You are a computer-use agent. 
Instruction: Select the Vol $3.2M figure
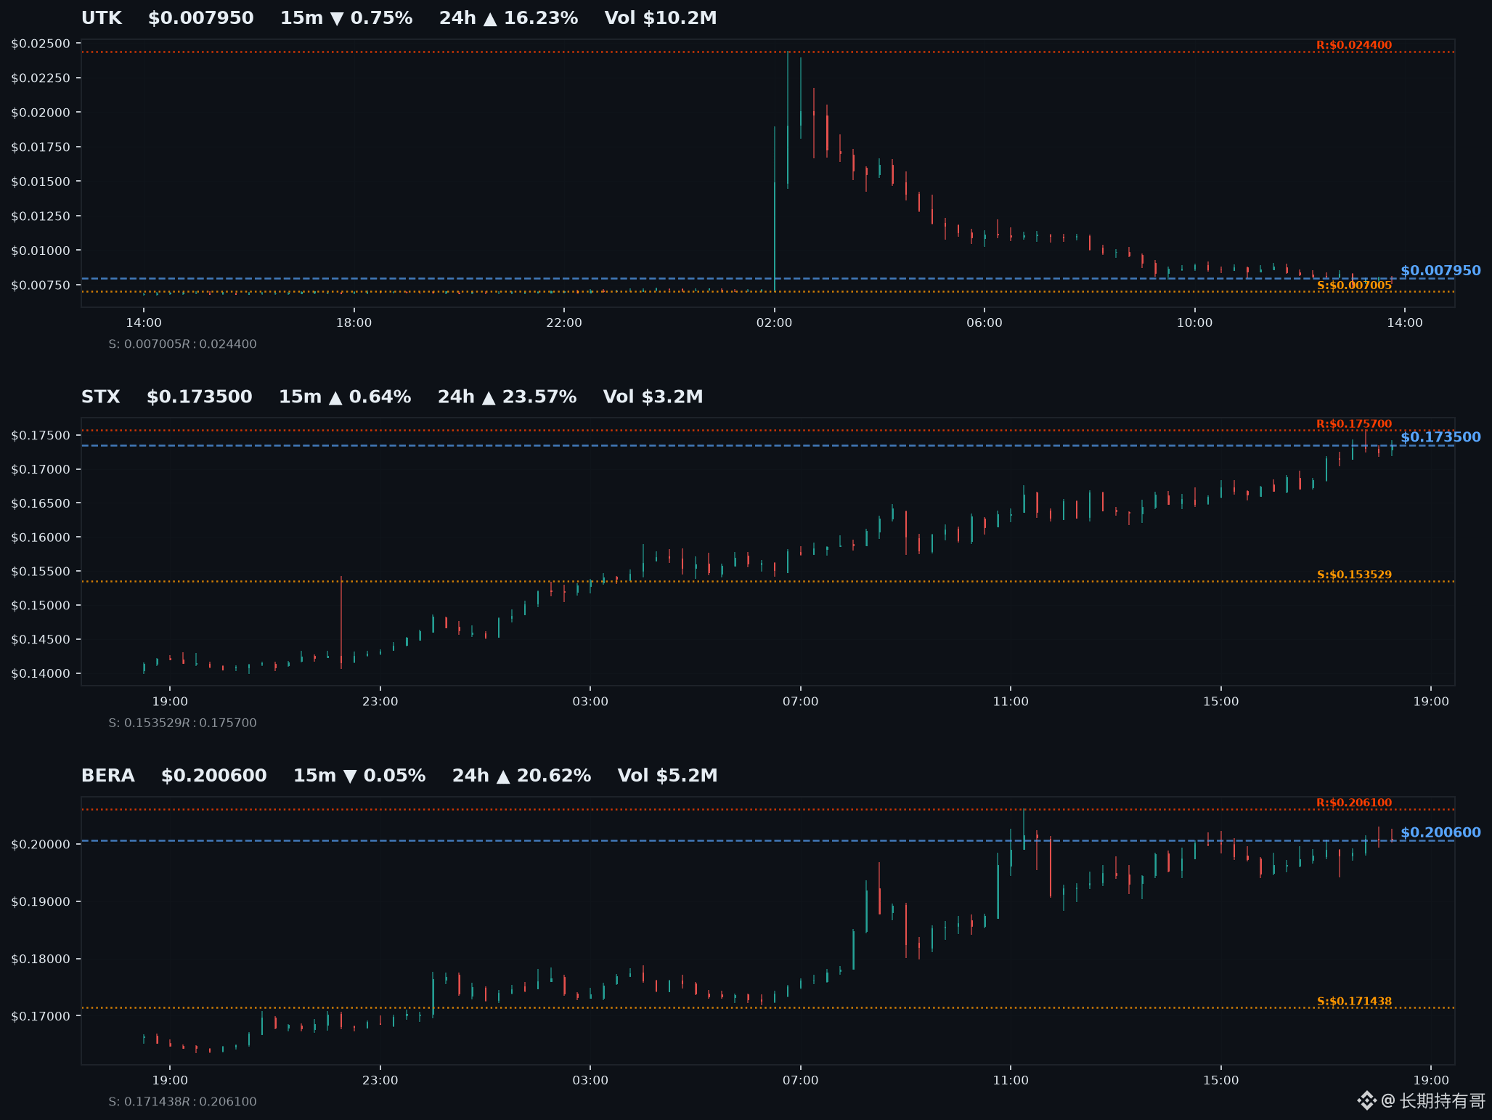pos(653,397)
